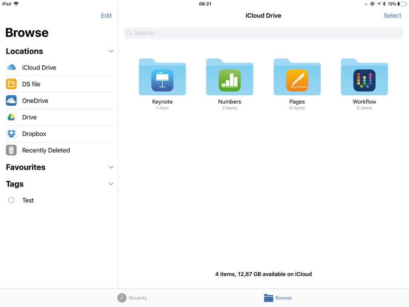Switch to the Recents tab

pyautogui.click(x=132, y=298)
